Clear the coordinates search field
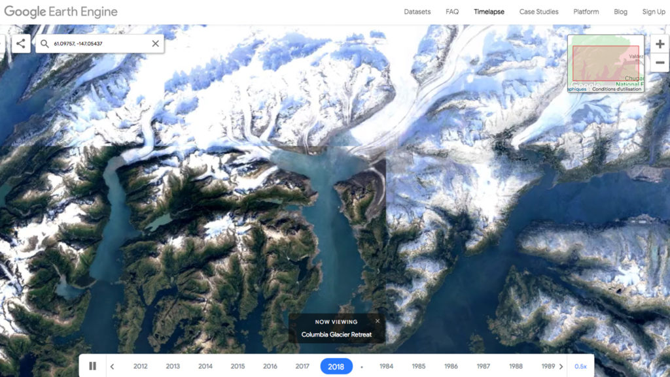The height and width of the screenshot is (377, 670). [156, 44]
